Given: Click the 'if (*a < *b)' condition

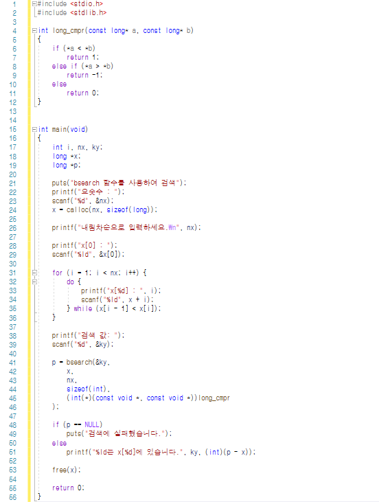Looking at the screenshot, I should click(73, 48).
